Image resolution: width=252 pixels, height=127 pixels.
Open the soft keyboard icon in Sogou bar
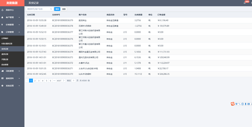tap(249, 104)
